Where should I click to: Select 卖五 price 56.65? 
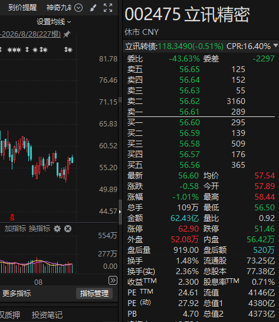click(189, 69)
